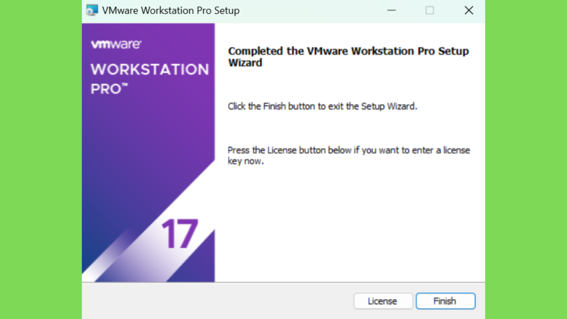Click the WORKSTATION PRO product name
Image resolution: width=567 pixels, height=319 pixels.
150,79
